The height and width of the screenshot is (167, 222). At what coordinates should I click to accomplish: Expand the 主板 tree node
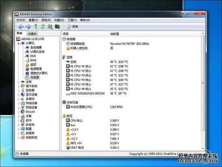click(x=19, y=82)
